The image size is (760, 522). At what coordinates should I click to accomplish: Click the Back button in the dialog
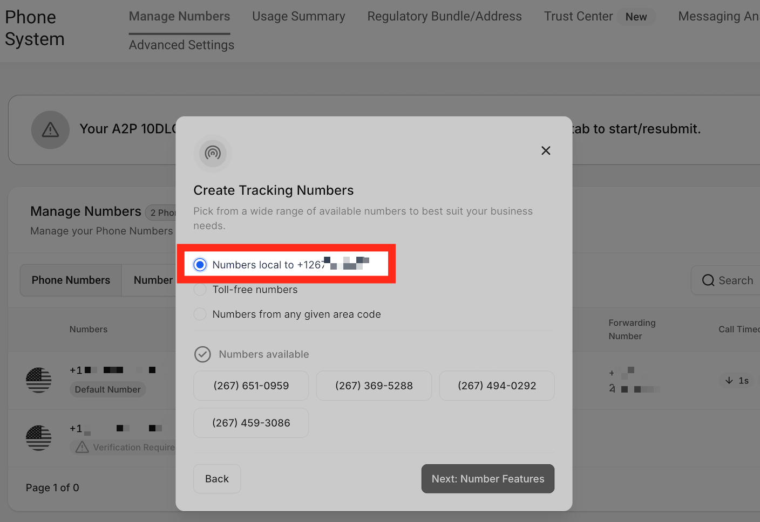point(217,478)
